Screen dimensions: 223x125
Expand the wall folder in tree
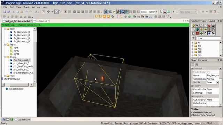pyautogui.click(x=5, y=76)
